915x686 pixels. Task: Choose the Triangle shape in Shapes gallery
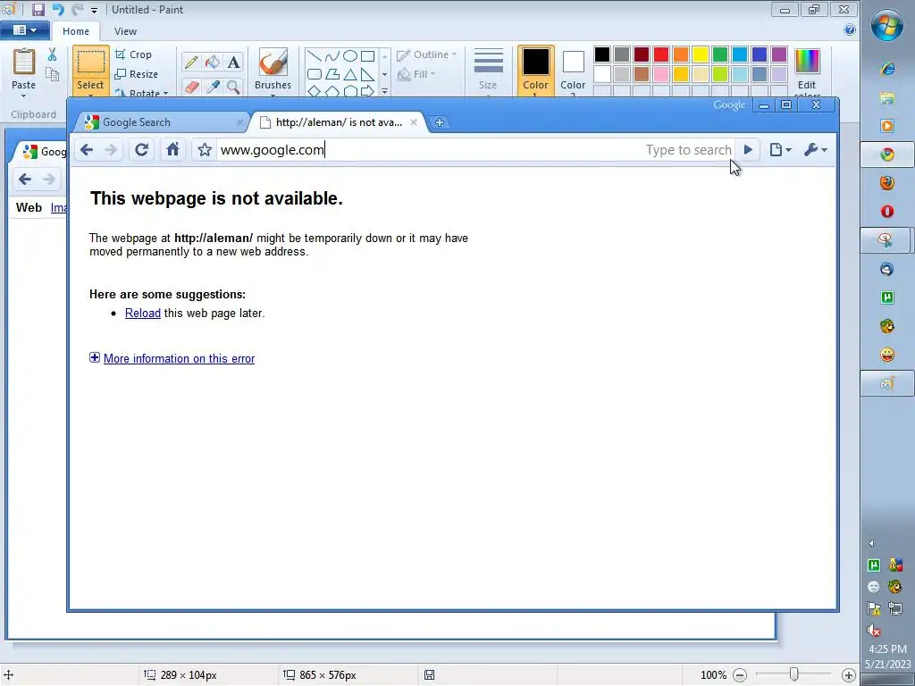pos(350,74)
